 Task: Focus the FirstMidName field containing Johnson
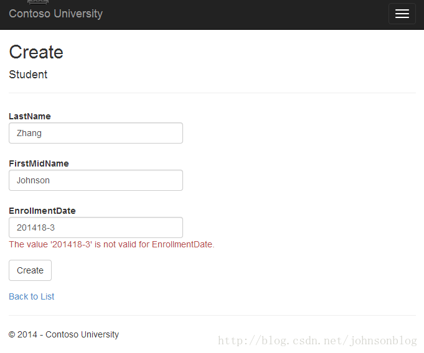[x=96, y=180]
